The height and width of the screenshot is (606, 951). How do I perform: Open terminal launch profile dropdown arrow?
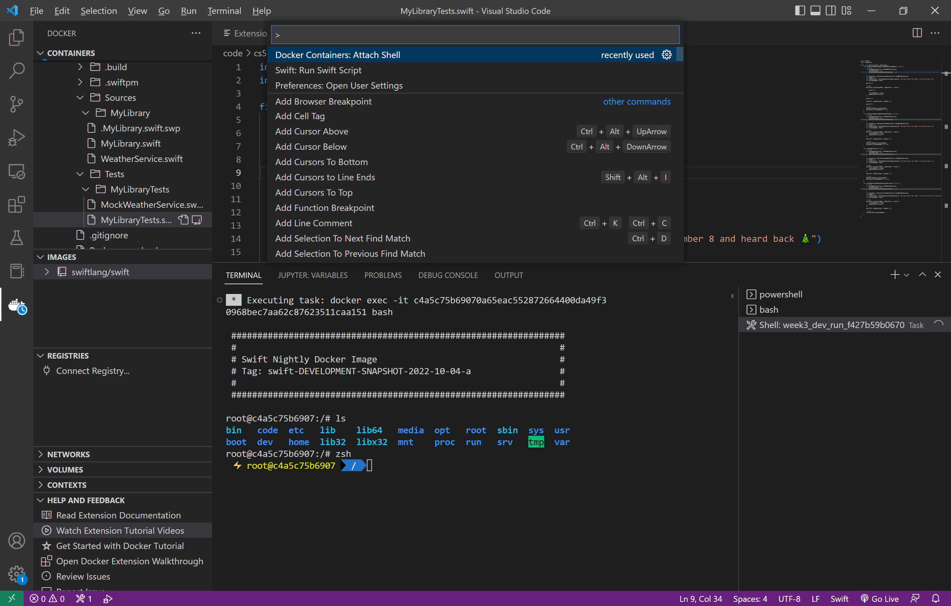tap(907, 275)
